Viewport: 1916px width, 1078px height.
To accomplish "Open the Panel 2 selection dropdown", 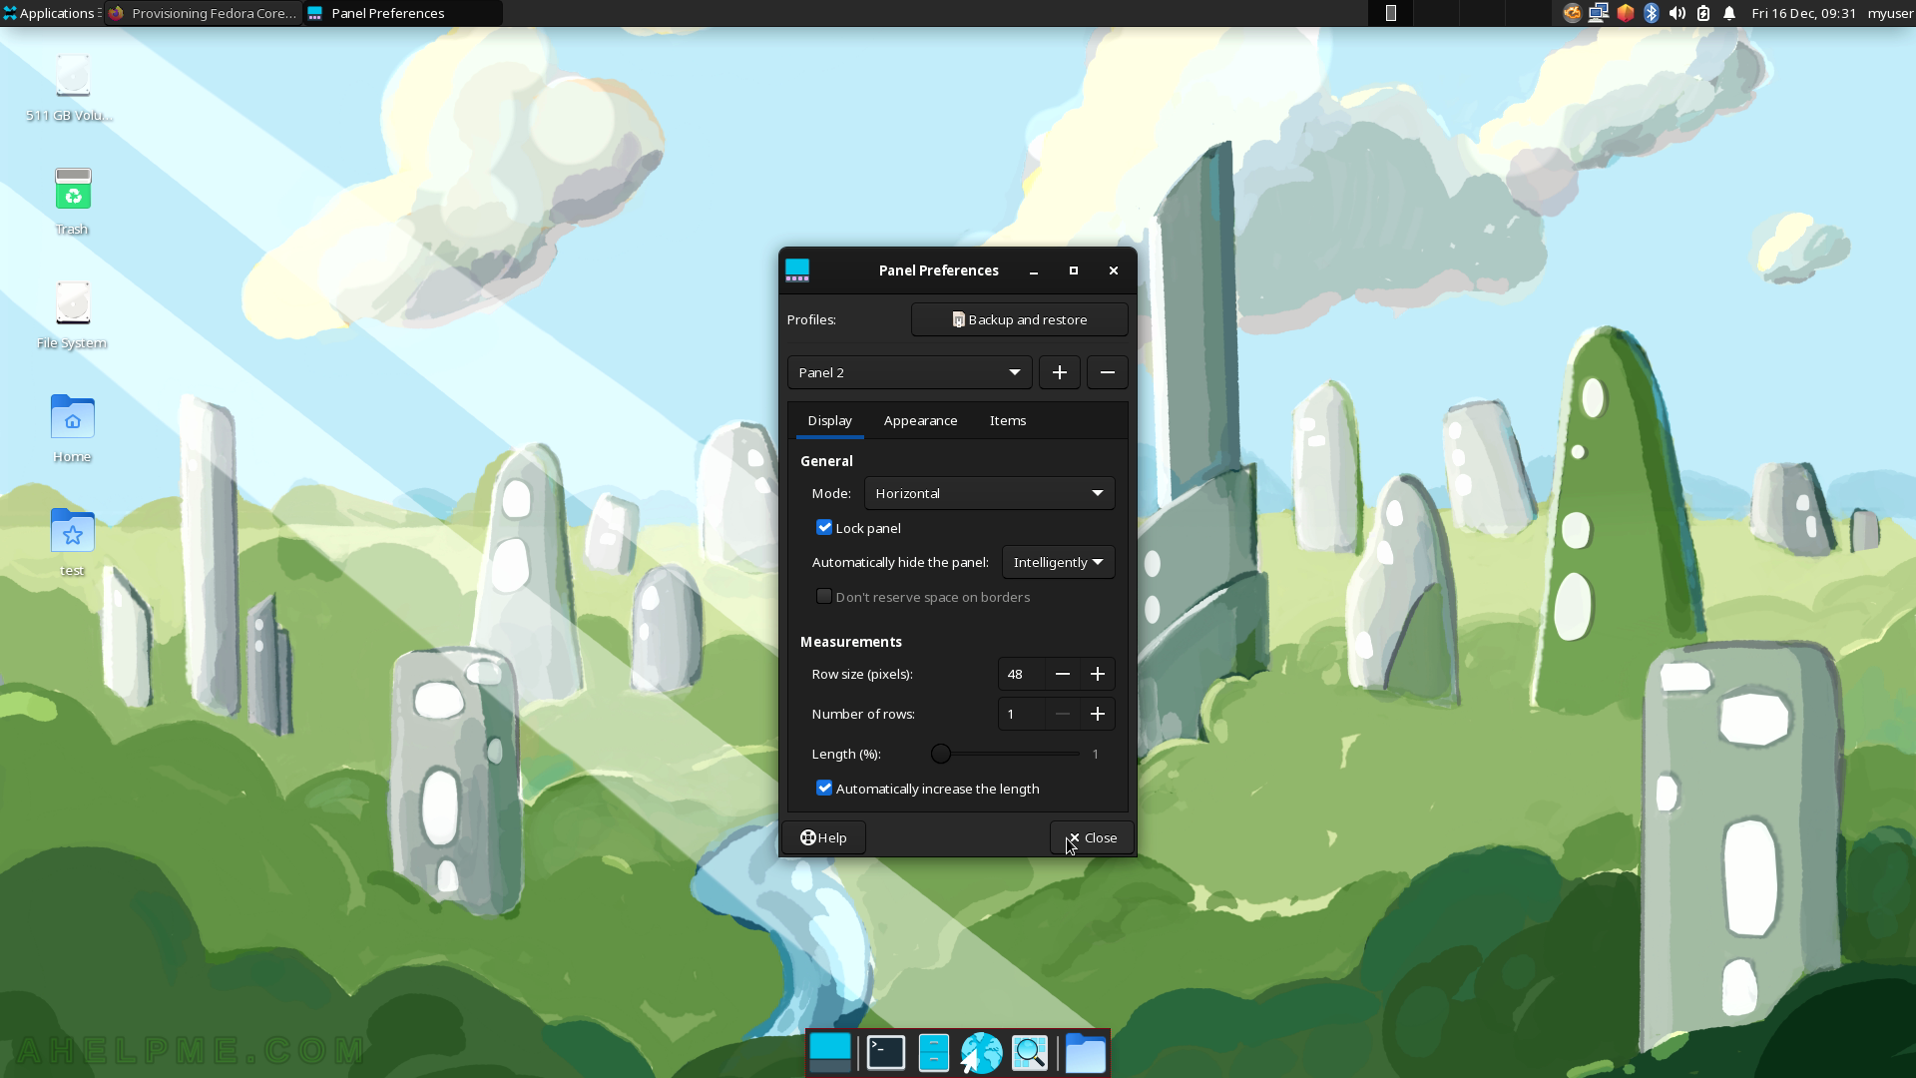I will pos(910,372).
